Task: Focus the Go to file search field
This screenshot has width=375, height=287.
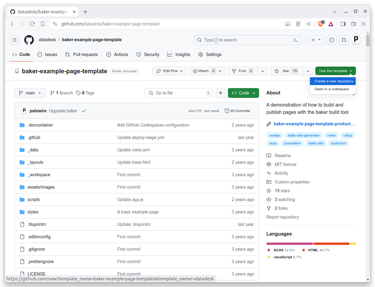Action: point(179,93)
